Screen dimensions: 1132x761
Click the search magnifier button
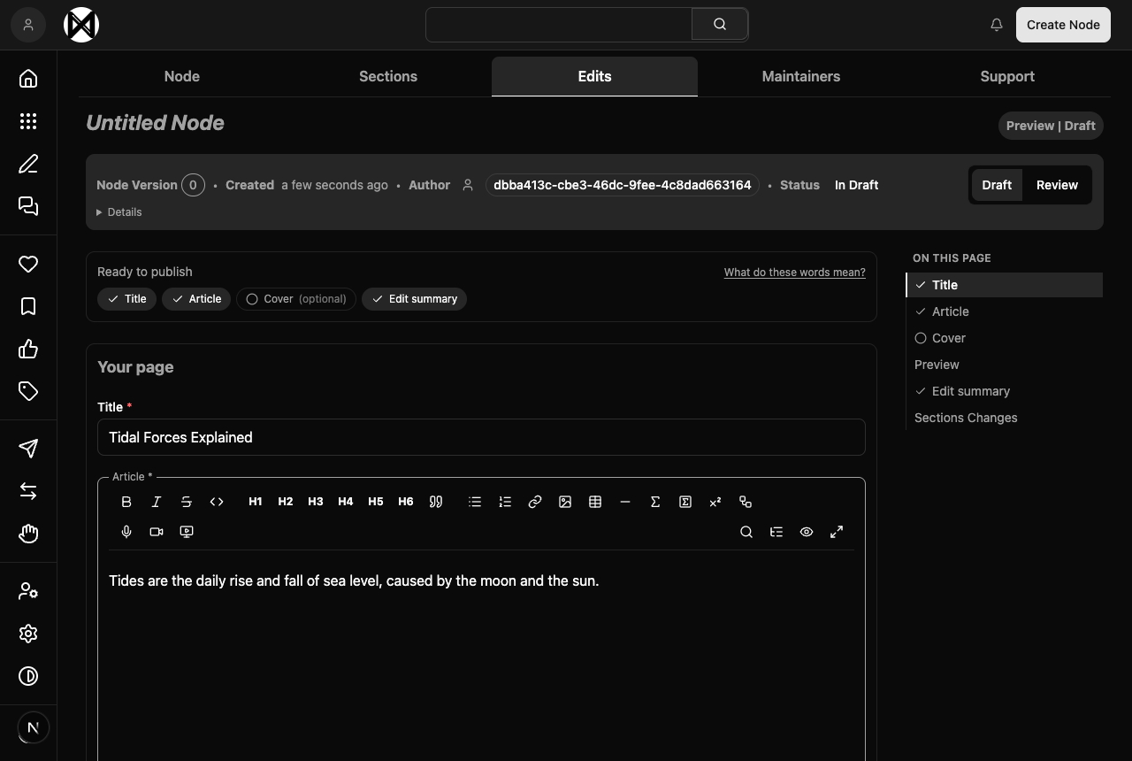(x=720, y=25)
